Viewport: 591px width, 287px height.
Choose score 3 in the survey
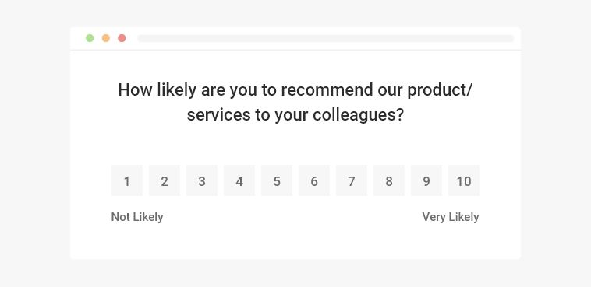point(202,180)
